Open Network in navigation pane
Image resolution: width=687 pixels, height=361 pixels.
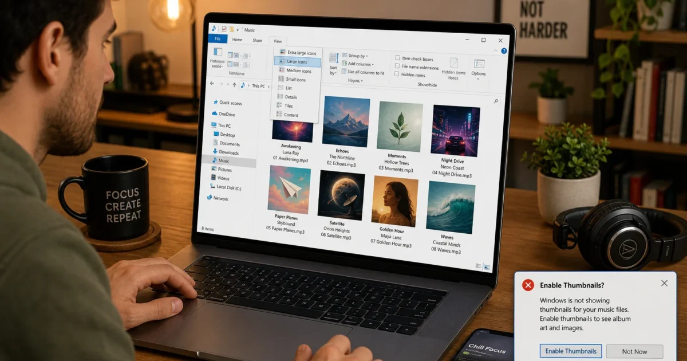pyautogui.click(x=218, y=199)
